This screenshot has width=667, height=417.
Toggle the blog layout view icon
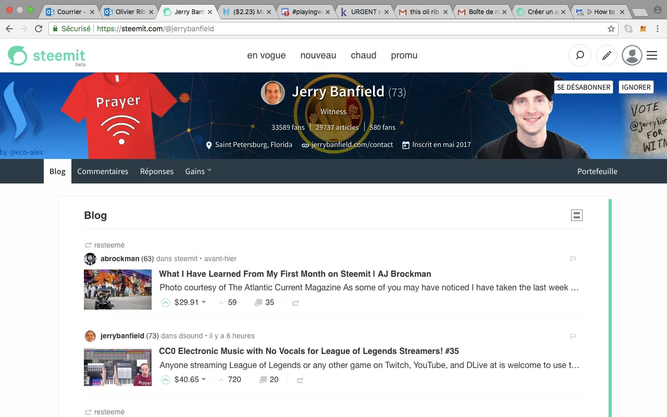[577, 215]
